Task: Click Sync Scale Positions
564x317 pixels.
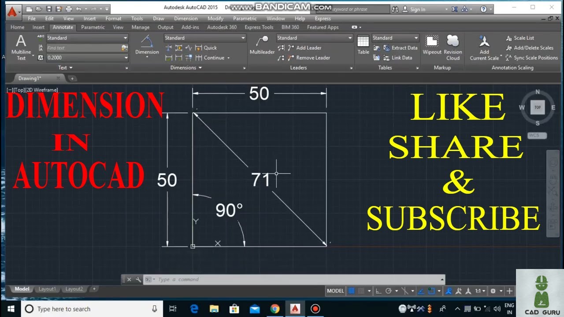Action: (532, 58)
